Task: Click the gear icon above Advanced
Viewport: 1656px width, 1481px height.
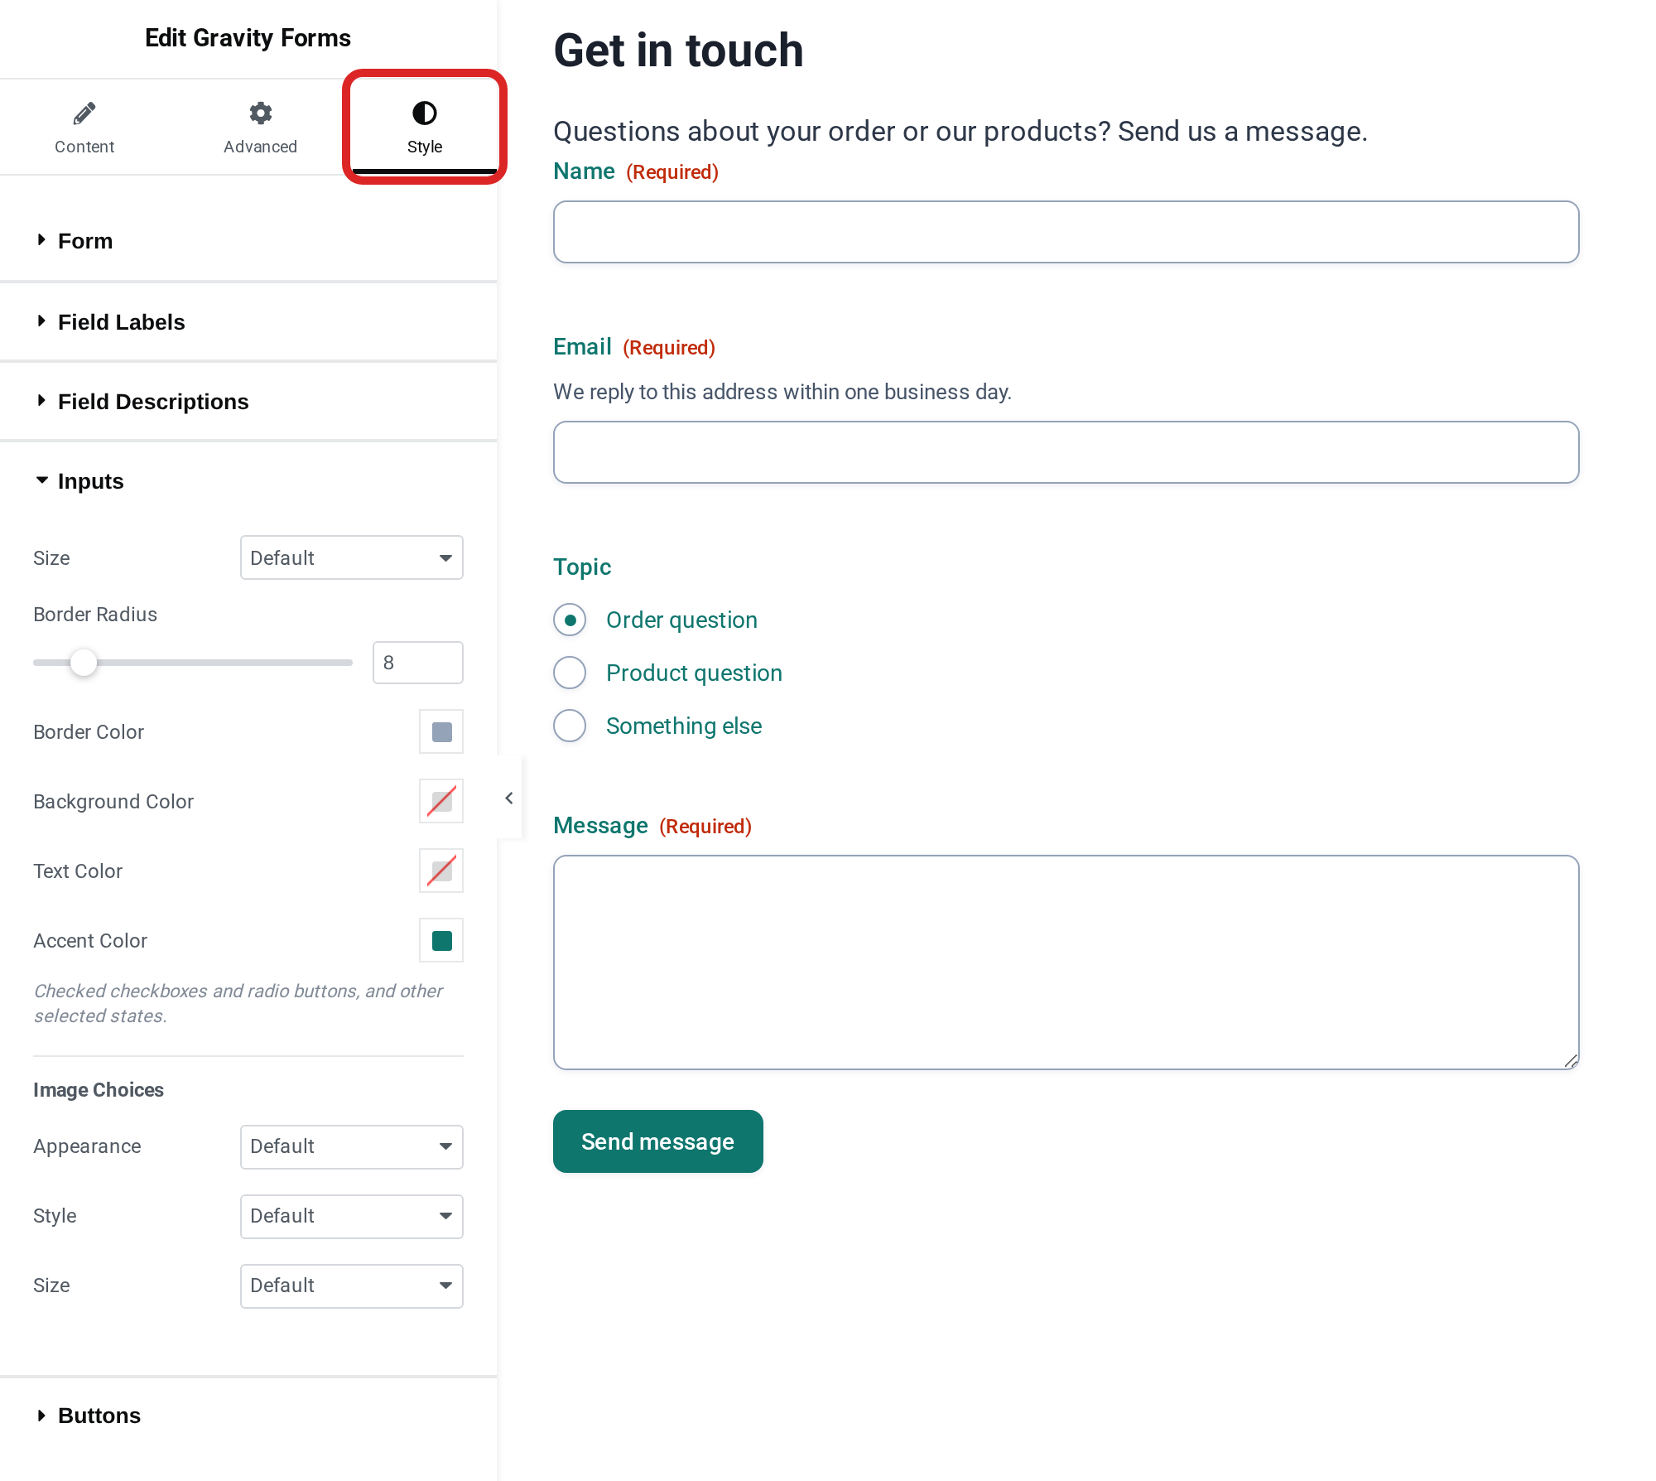Action: pos(260,113)
